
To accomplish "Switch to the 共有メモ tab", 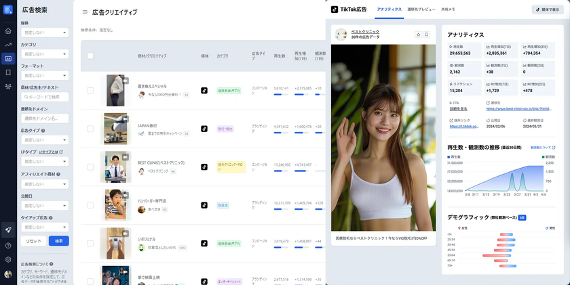I will pyautogui.click(x=448, y=9).
